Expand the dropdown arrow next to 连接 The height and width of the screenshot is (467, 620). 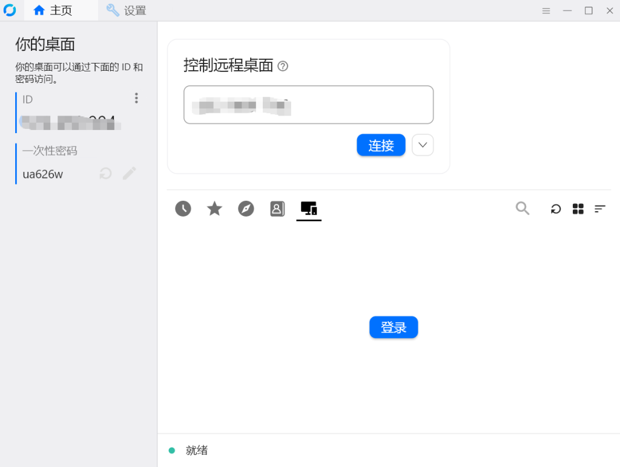point(423,145)
